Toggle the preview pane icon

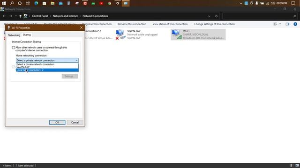287,24
